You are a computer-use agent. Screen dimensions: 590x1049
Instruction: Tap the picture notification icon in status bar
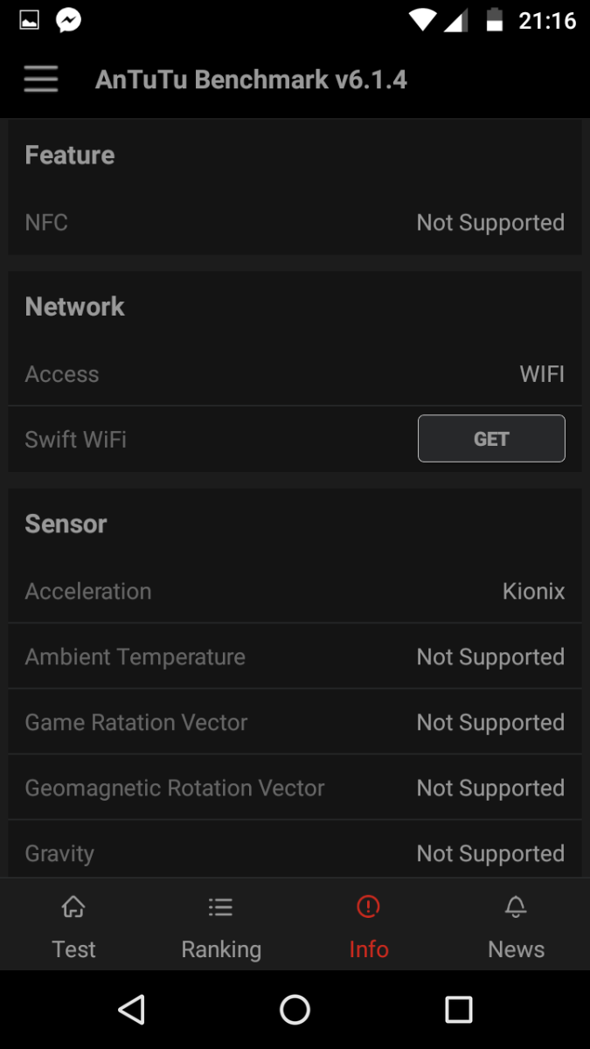(x=29, y=20)
